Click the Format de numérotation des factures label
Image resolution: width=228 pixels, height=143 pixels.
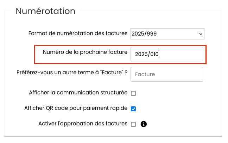click(78, 33)
